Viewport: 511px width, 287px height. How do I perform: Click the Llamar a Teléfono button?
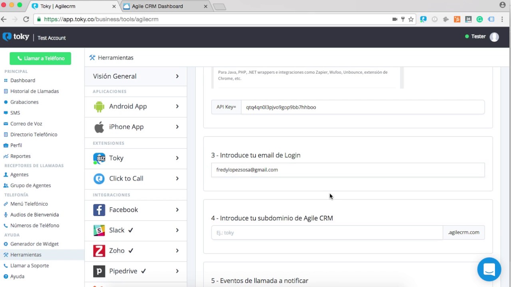40,58
